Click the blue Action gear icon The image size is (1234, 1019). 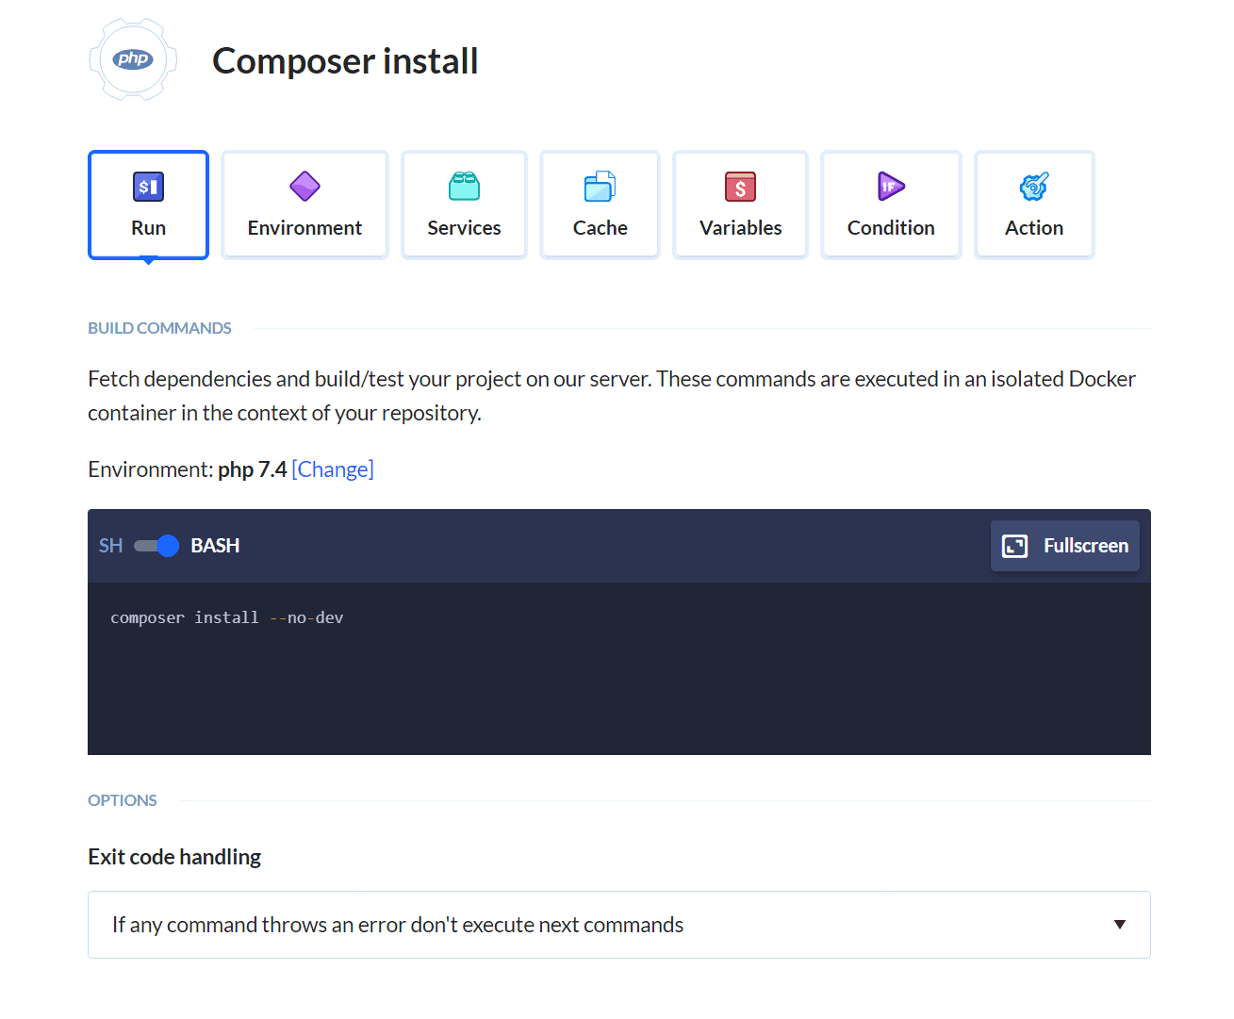click(1033, 187)
